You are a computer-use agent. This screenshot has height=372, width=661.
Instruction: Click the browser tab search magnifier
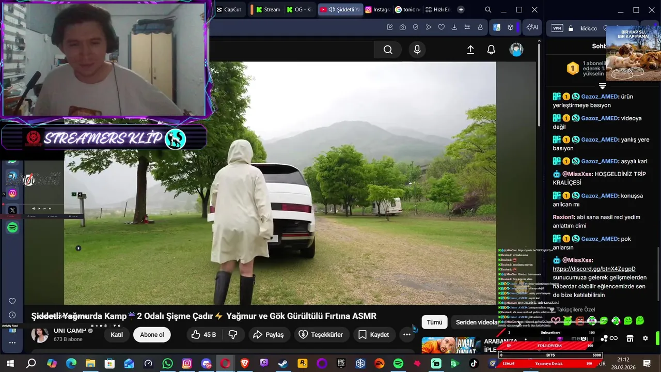pyautogui.click(x=488, y=10)
